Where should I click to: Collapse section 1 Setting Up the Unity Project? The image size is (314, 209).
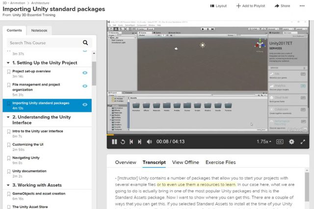click(x=8, y=63)
